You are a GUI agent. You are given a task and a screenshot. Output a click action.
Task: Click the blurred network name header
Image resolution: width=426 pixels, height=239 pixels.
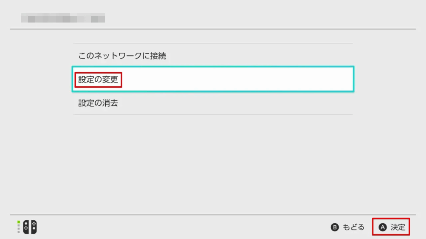[63, 18]
